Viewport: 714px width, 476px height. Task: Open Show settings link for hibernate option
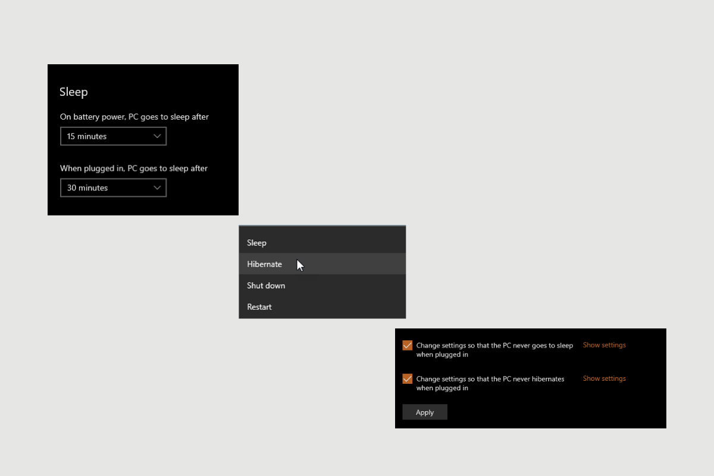[x=604, y=378]
